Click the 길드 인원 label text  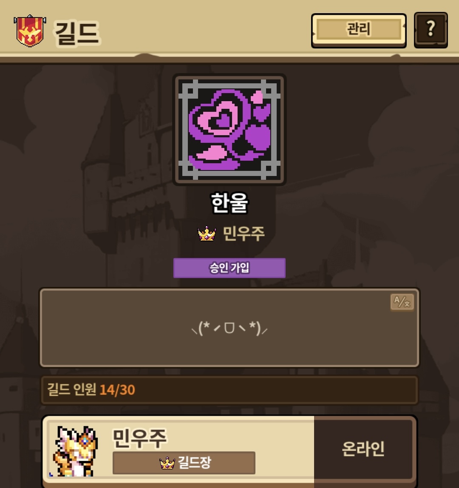(71, 390)
